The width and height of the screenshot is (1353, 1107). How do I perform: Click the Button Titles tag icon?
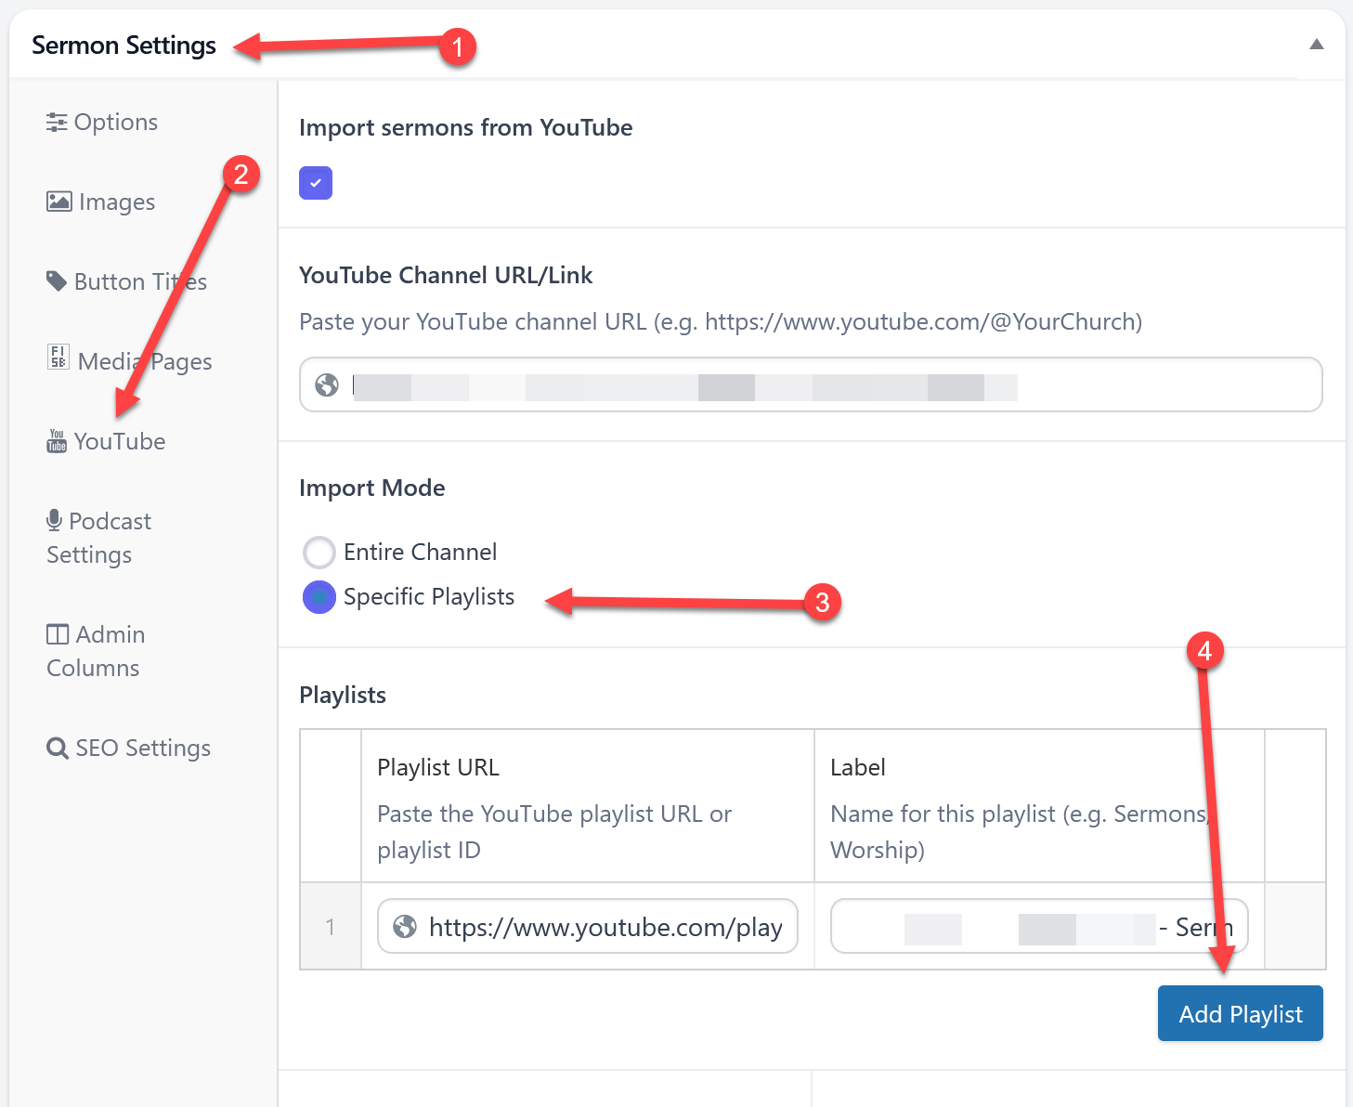pos(57,280)
